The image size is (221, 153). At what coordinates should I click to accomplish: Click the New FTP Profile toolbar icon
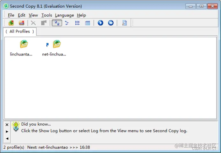coord(22,23)
